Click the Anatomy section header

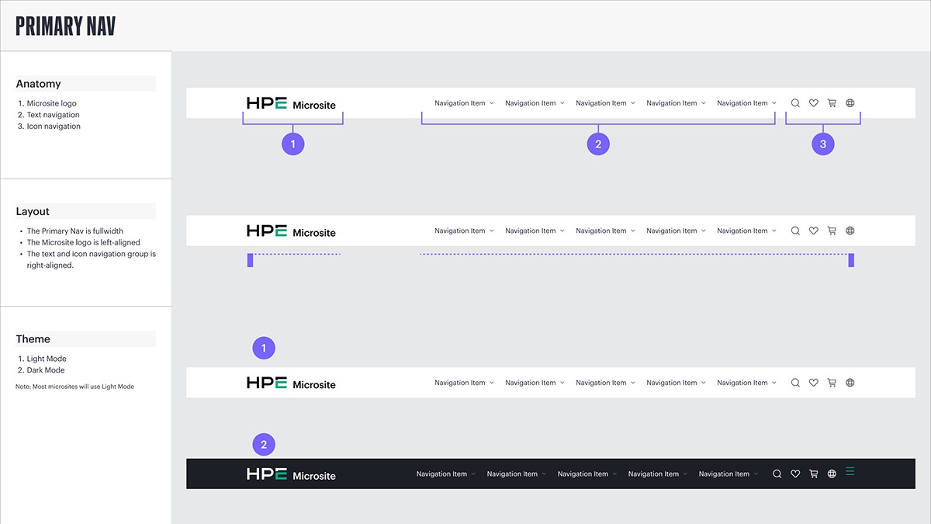pyautogui.click(x=37, y=83)
